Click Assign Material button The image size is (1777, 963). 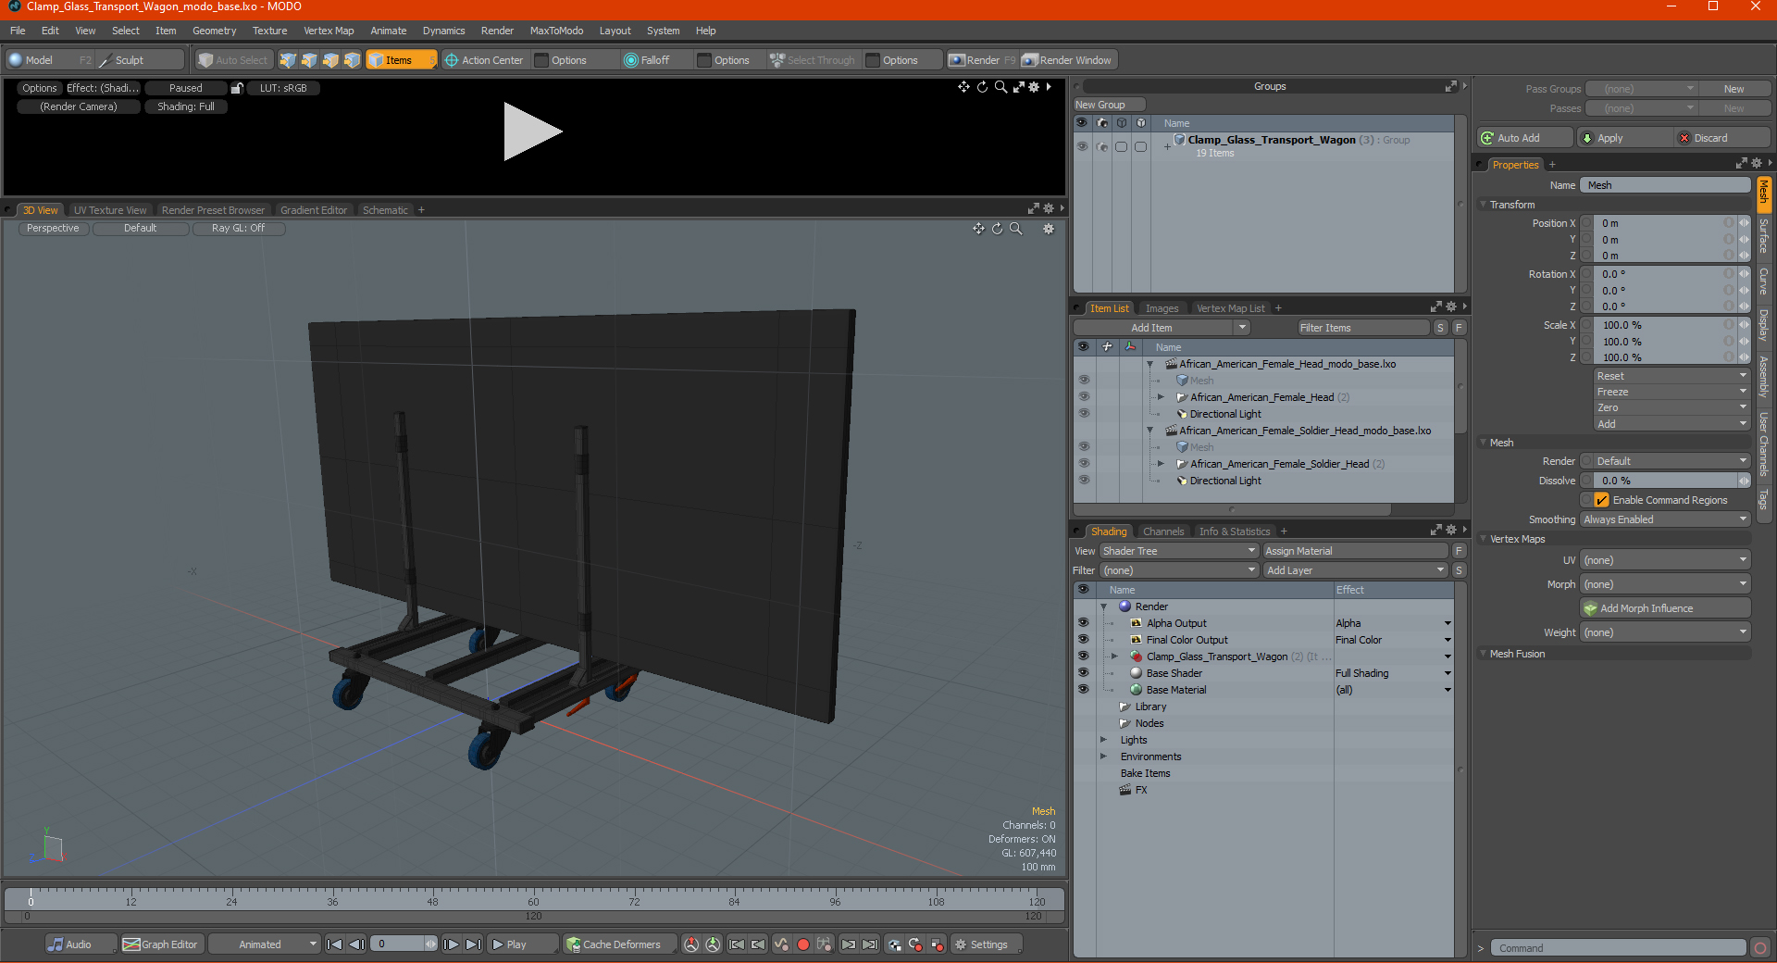click(x=1355, y=551)
